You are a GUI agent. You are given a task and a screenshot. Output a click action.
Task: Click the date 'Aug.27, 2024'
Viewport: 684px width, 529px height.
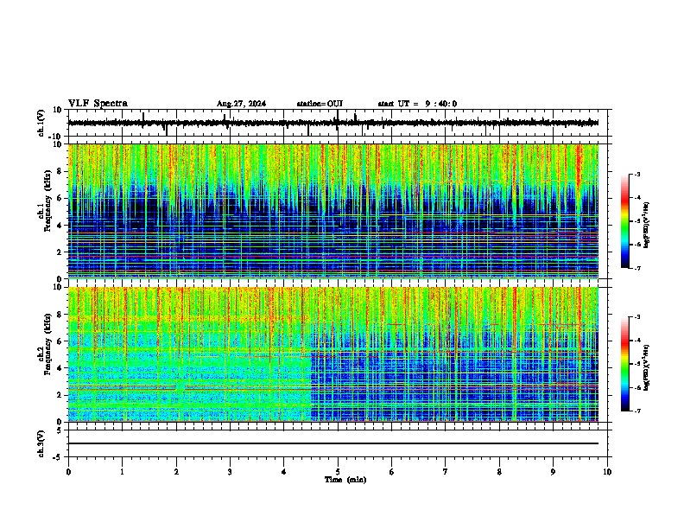[x=241, y=104]
